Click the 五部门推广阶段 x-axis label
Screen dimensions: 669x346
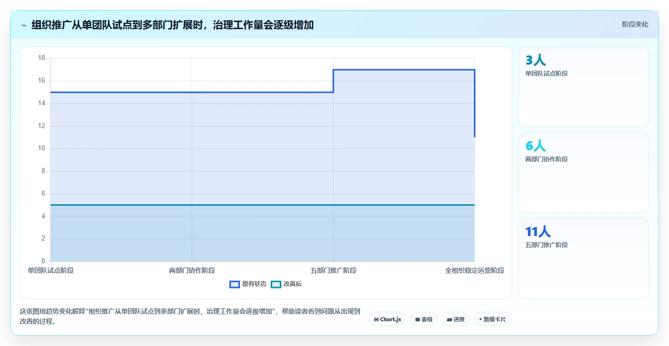[333, 270]
